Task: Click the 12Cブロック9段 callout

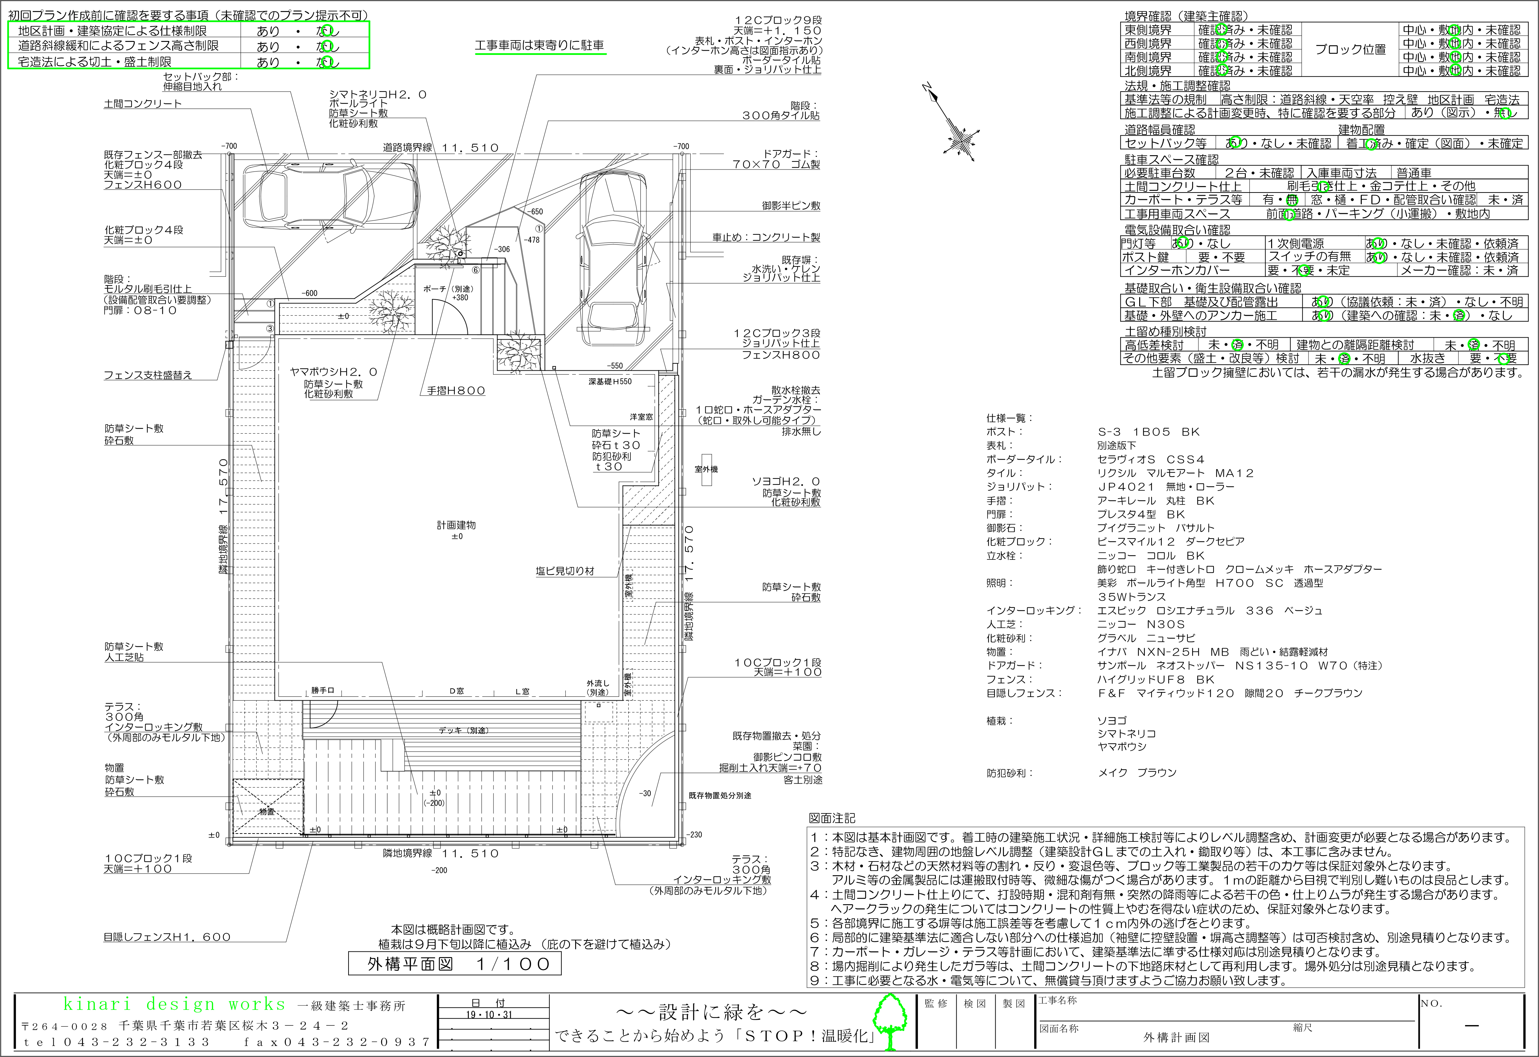Action: pyautogui.click(x=778, y=21)
